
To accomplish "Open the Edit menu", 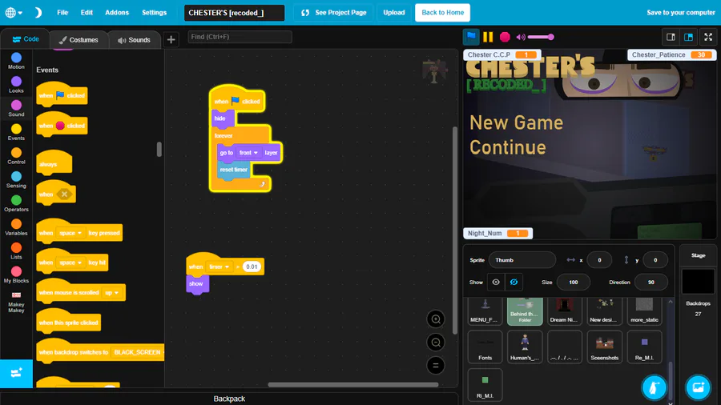I will tap(87, 12).
